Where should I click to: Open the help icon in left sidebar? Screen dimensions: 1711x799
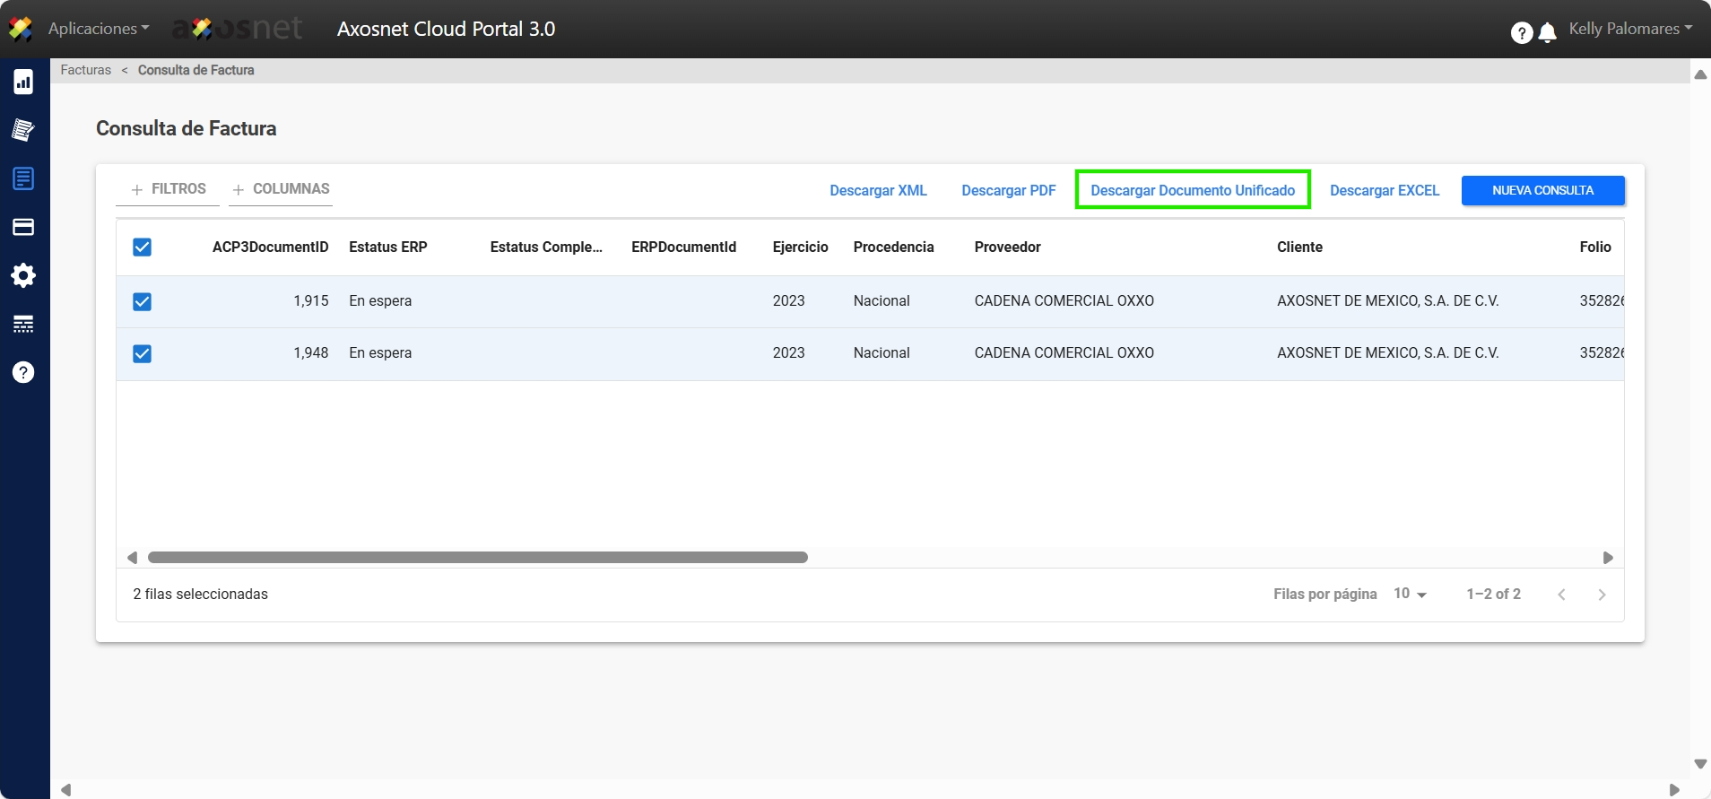point(23,372)
